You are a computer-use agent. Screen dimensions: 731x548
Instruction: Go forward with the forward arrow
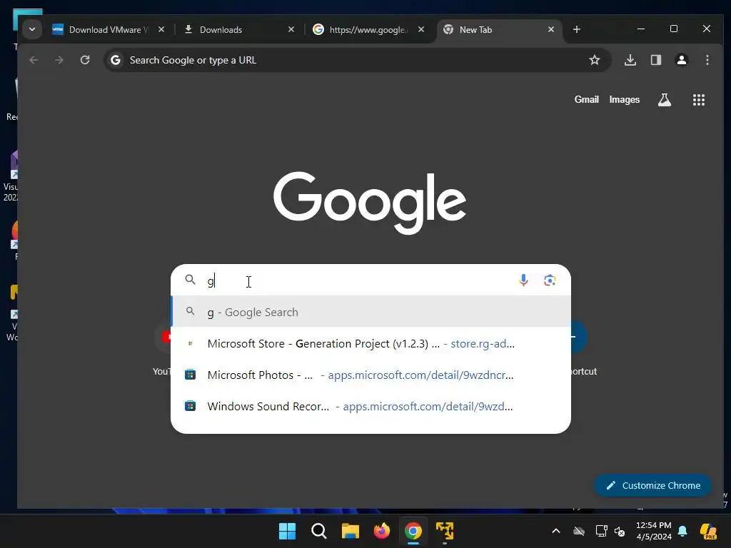pos(59,60)
